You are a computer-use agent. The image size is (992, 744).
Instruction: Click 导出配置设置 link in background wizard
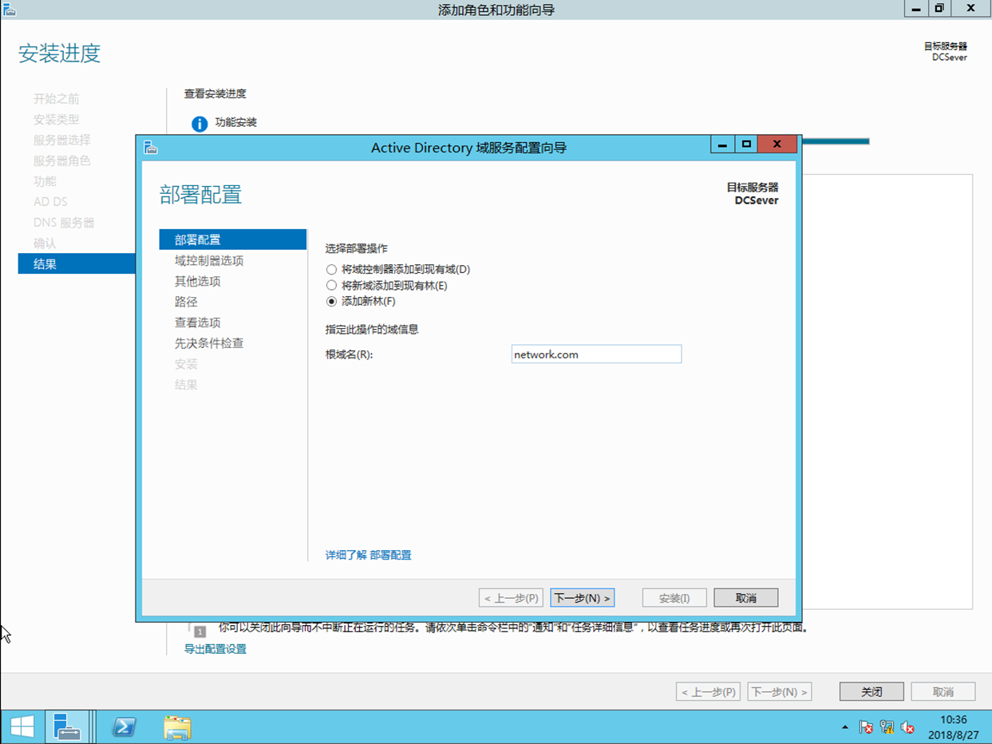215,649
